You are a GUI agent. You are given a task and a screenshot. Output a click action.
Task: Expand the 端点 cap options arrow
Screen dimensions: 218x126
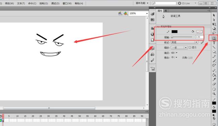click(176, 53)
